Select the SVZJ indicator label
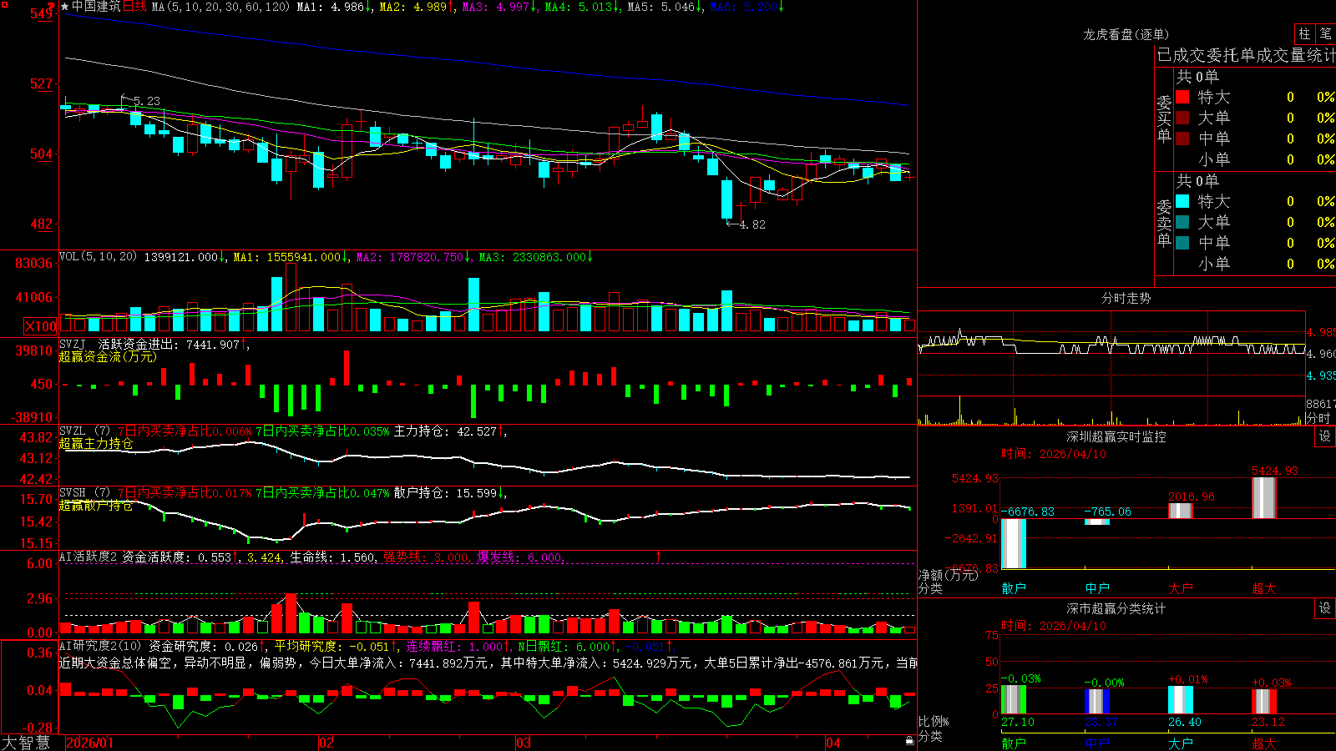The image size is (1336, 751). pyautogui.click(x=73, y=344)
